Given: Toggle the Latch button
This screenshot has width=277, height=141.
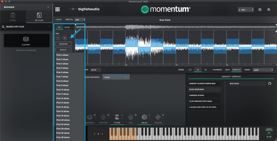Looking at the screenshot, I should (58, 20).
